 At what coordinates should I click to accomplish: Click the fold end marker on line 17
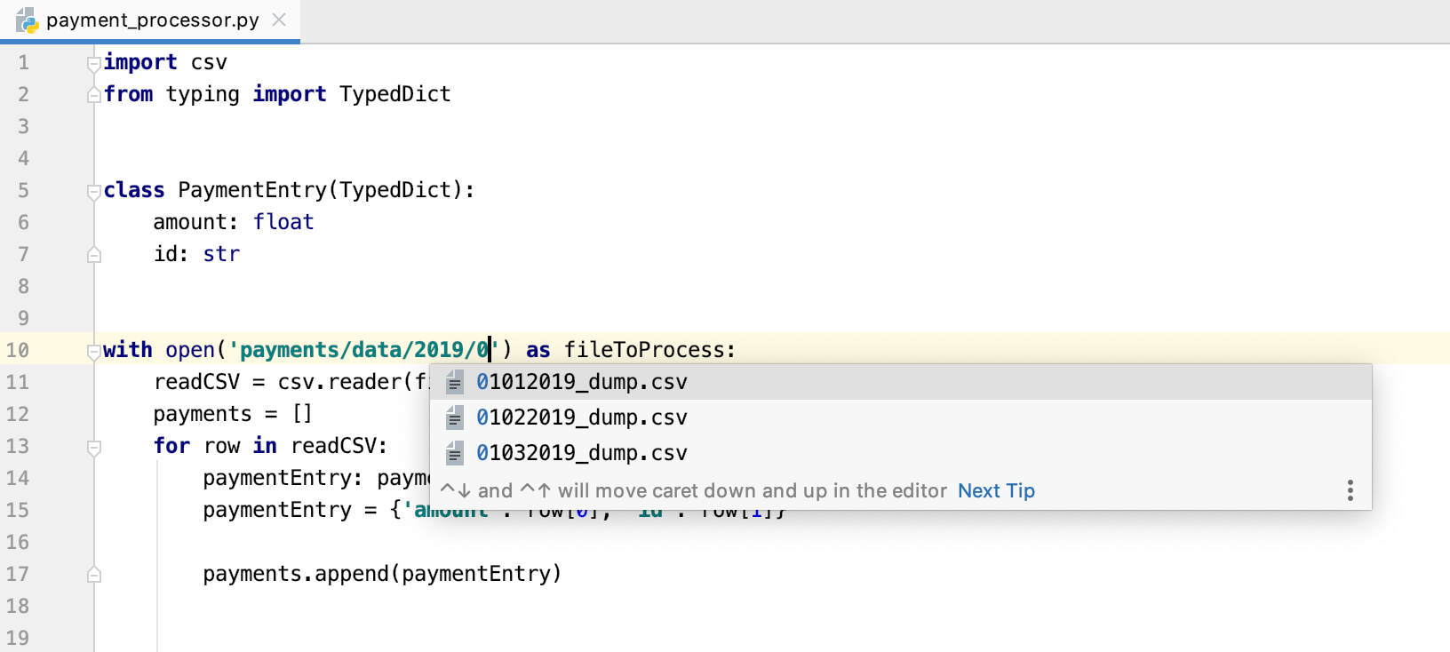[94, 575]
